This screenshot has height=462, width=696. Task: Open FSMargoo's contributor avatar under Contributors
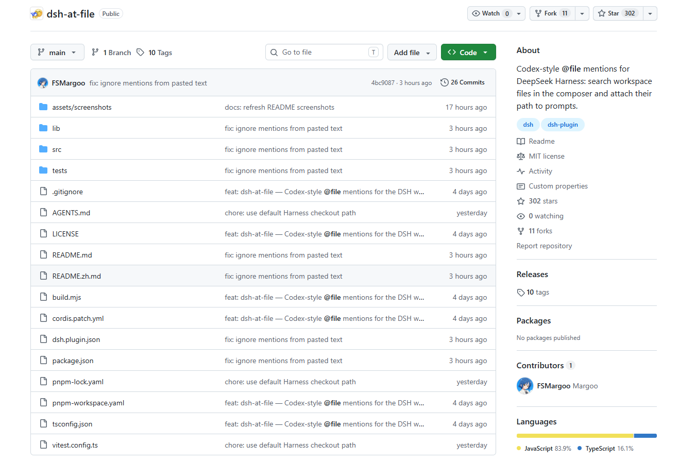pos(525,386)
